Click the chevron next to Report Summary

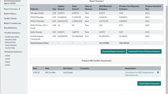tap(19, 9)
